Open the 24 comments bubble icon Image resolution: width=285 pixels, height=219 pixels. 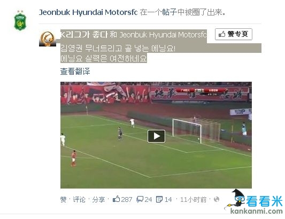click(x=140, y=199)
